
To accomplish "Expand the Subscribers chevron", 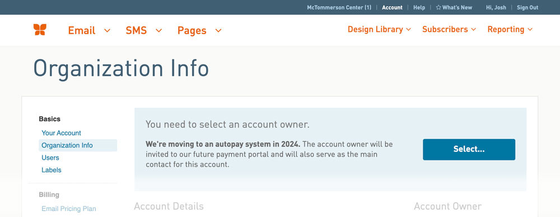I will [474, 30].
